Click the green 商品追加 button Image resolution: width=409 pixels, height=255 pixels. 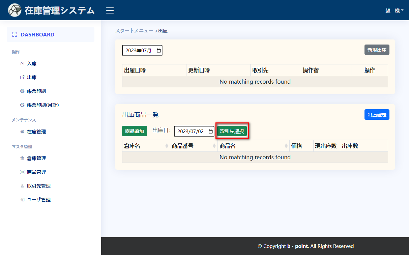click(135, 131)
